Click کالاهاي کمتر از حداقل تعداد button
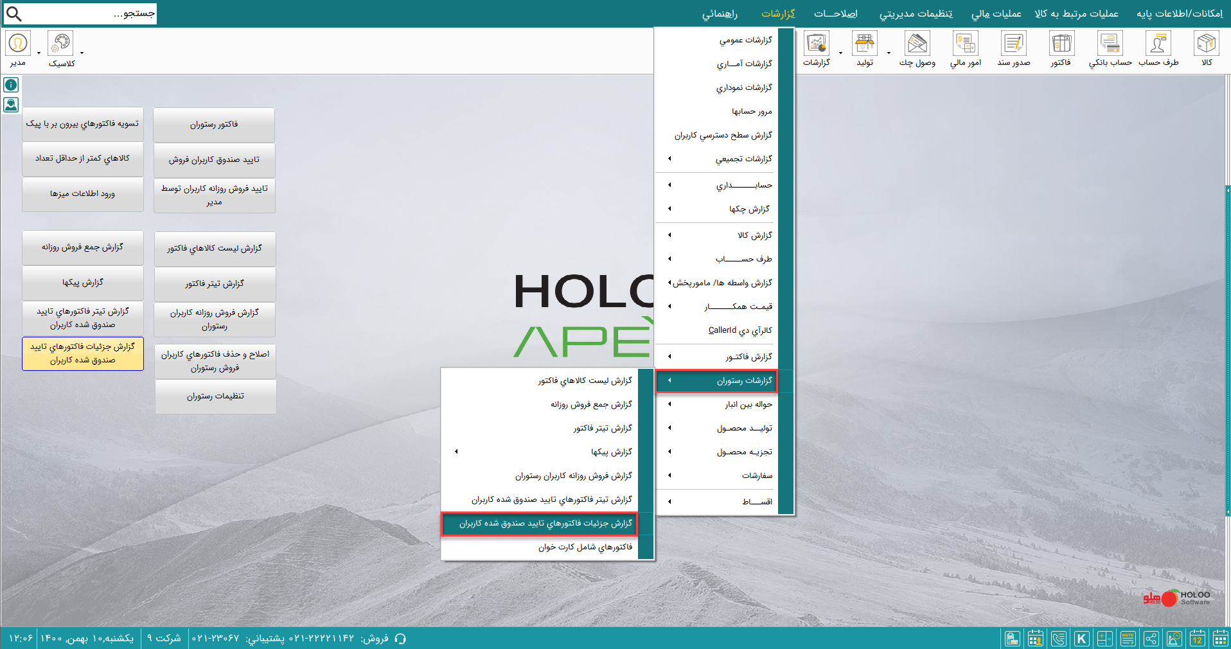The image size is (1231, 649). click(x=83, y=159)
